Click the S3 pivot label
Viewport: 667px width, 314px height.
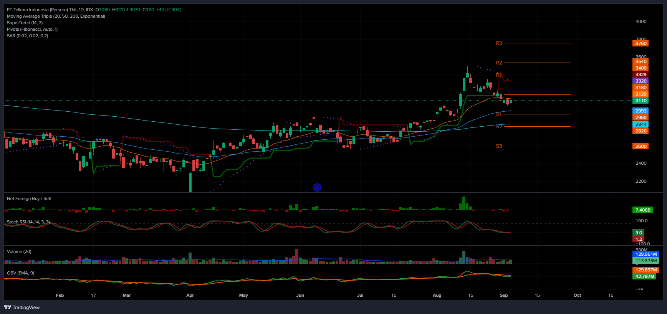499,146
